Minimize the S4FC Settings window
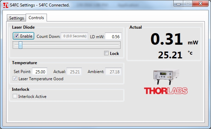 tap(178, 4)
